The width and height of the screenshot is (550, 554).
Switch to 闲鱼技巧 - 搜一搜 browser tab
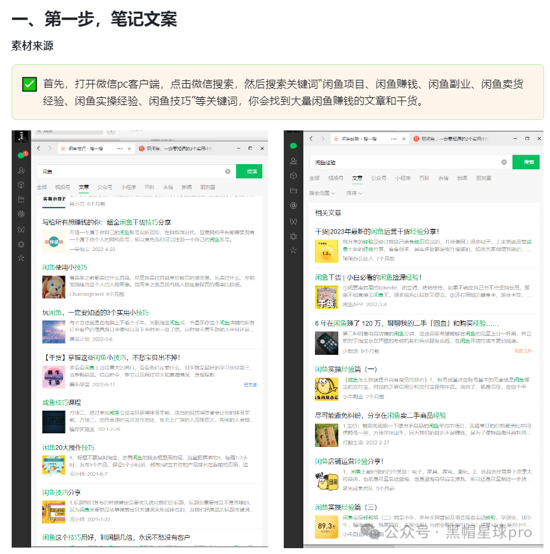click(95, 149)
